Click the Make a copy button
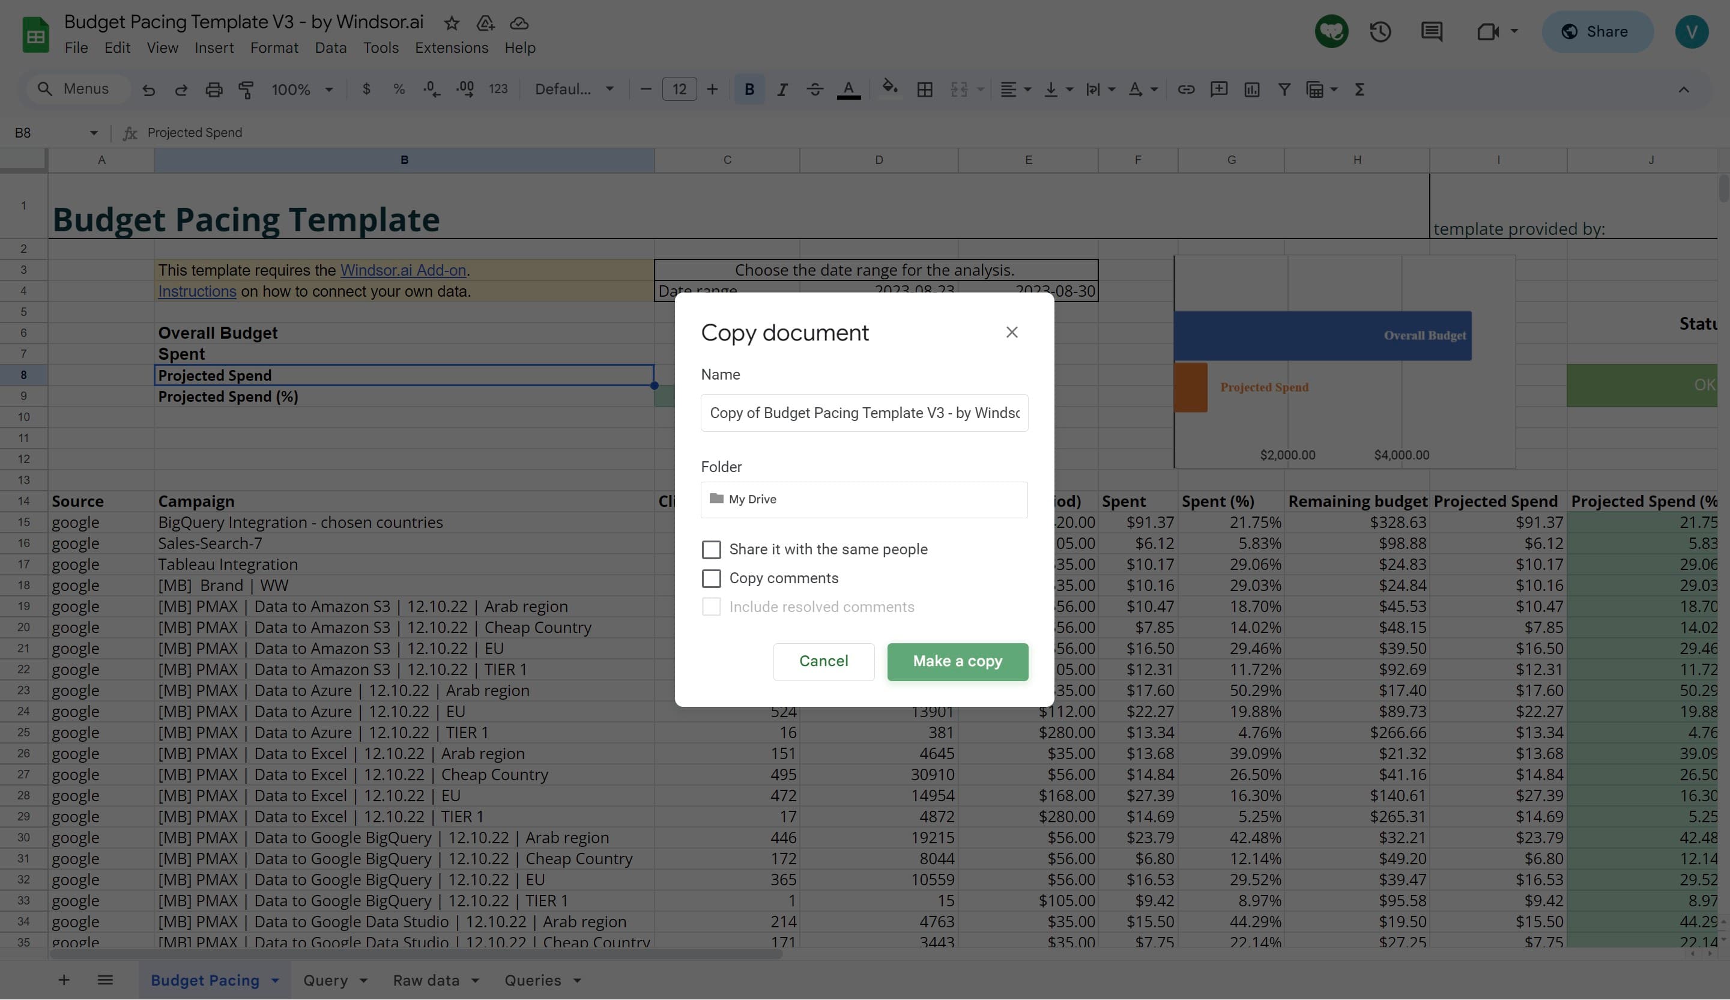 pos(958,662)
